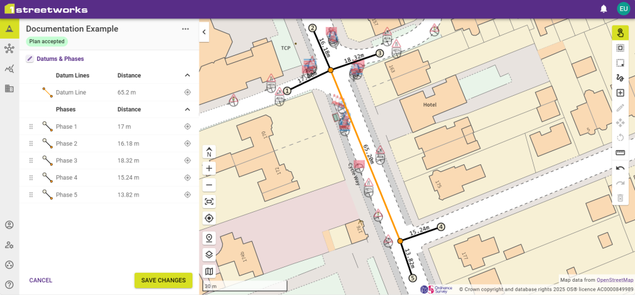
Task: Reset map orientation with north arrow
Action: (x=209, y=152)
